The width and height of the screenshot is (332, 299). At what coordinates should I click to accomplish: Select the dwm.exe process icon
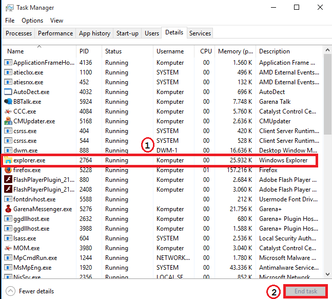tap(8, 151)
